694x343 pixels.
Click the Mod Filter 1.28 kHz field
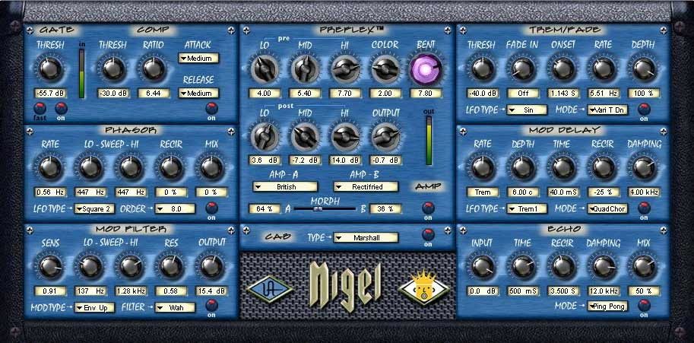131,291
